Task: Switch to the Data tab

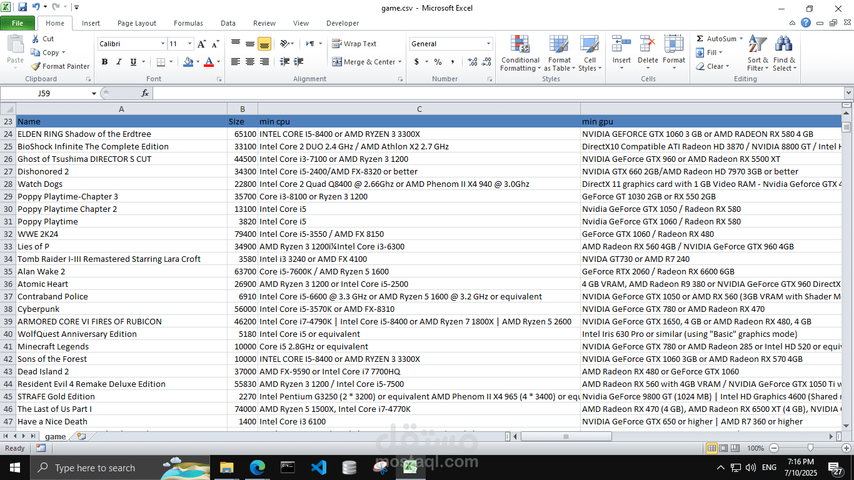Action: click(228, 23)
